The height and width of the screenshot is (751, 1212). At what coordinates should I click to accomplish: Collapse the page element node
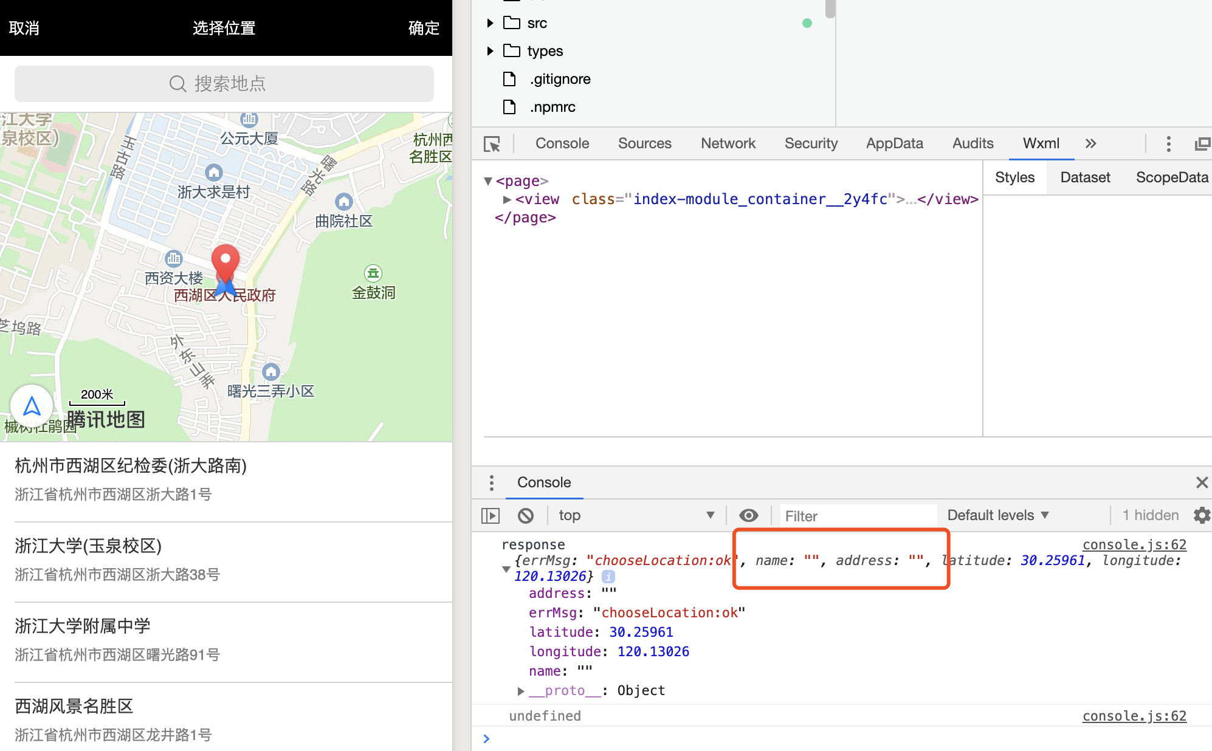[x=487, y=181]
